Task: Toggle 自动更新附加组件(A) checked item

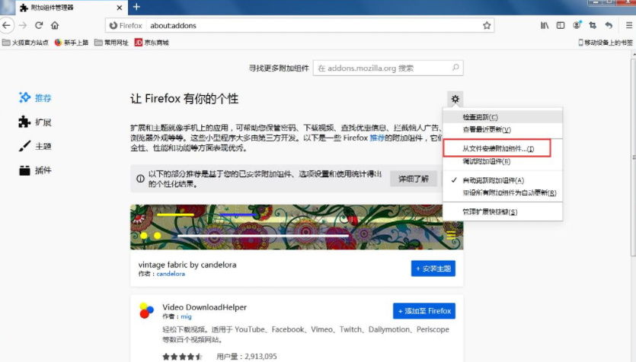Action: pyautogui.click(x=503, y=180)
